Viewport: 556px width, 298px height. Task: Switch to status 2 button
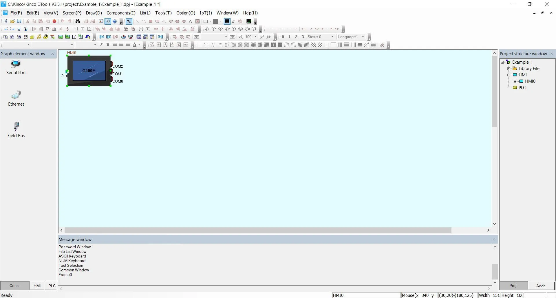[x=296, y=37]
